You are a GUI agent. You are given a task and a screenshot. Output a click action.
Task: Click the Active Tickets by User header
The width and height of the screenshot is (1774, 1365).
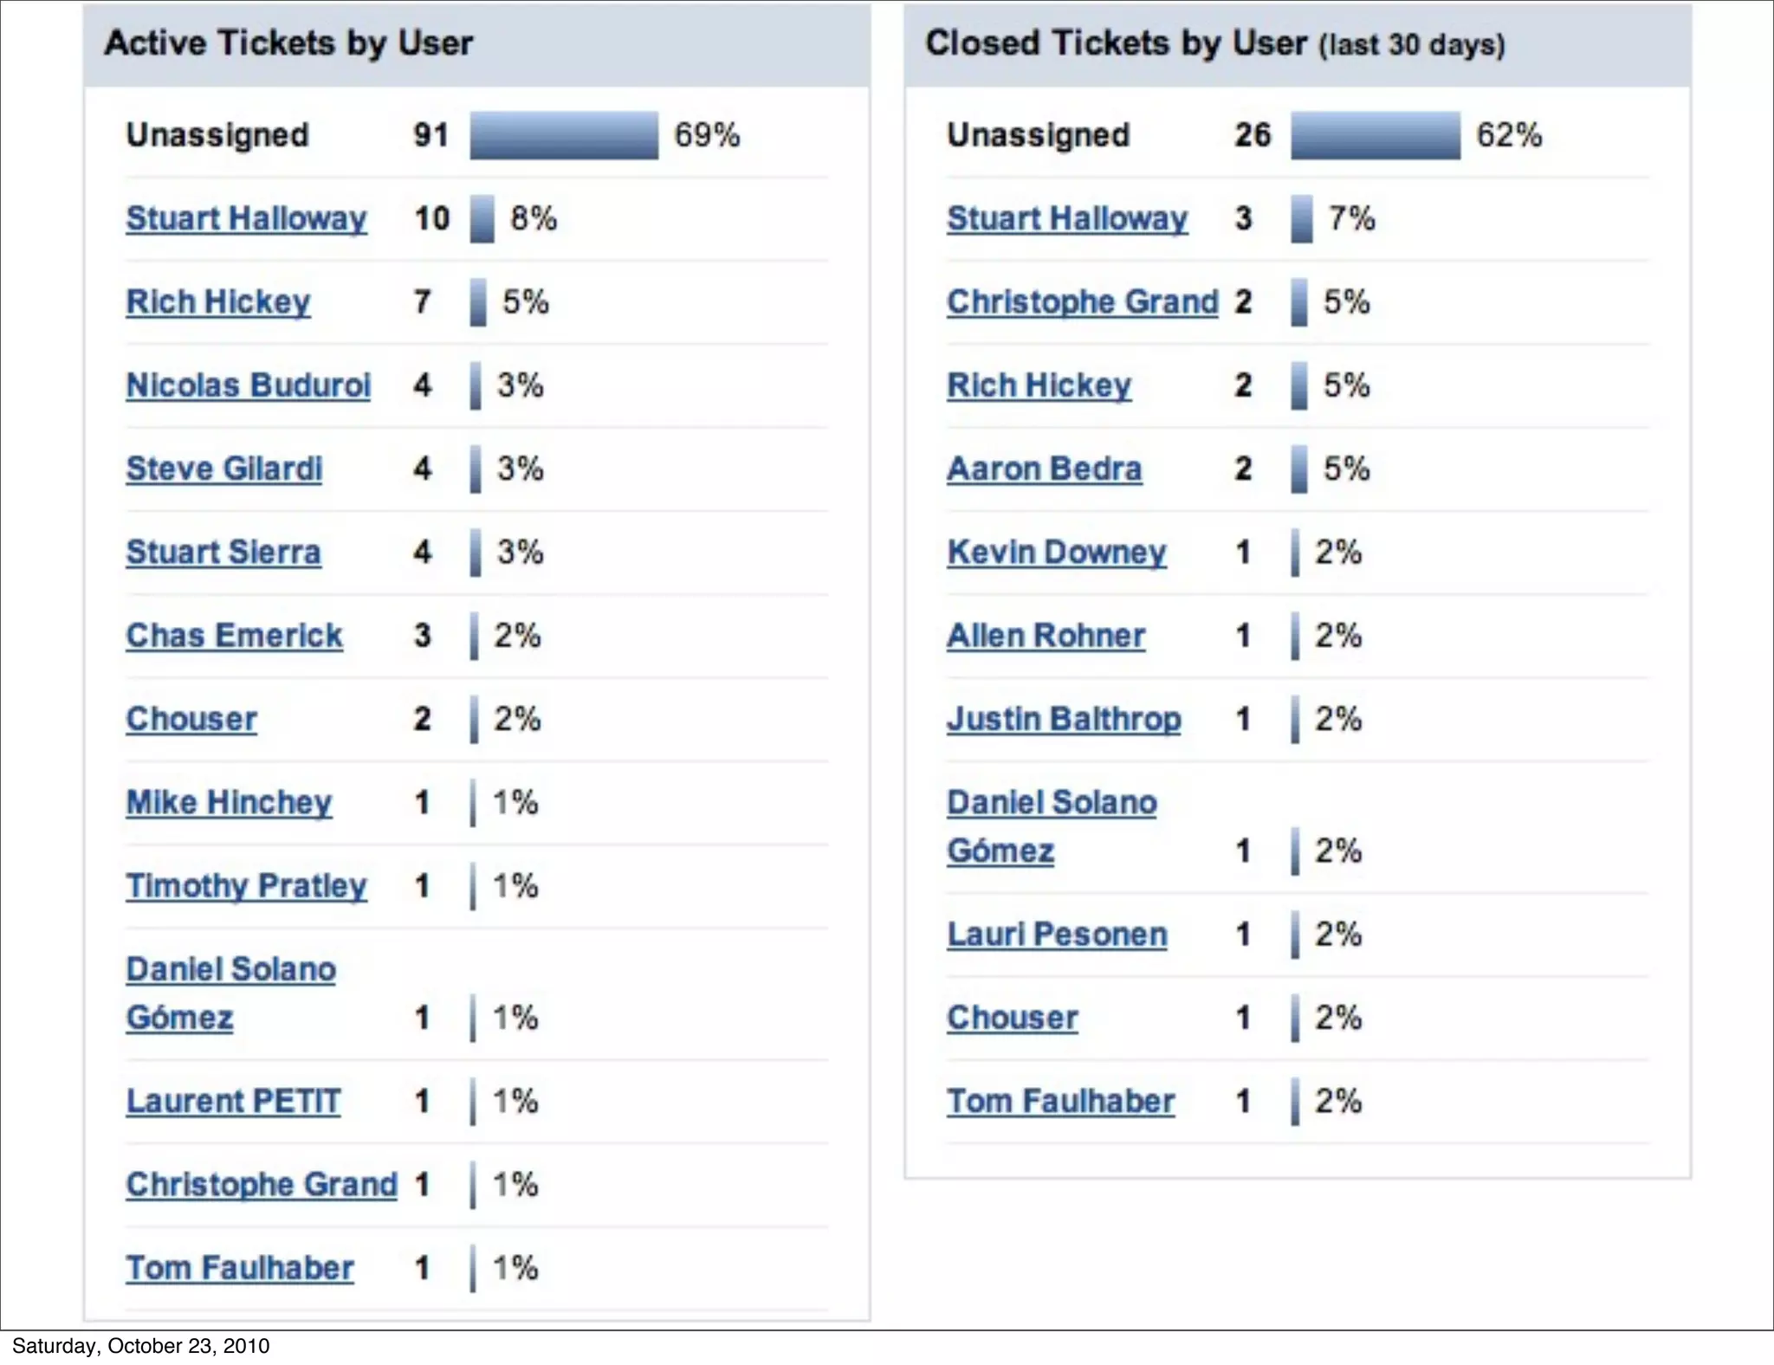point(288,43)
